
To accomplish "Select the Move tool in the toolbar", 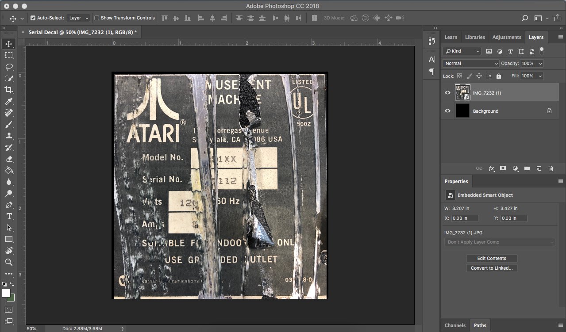I will (x=9, y=44).
